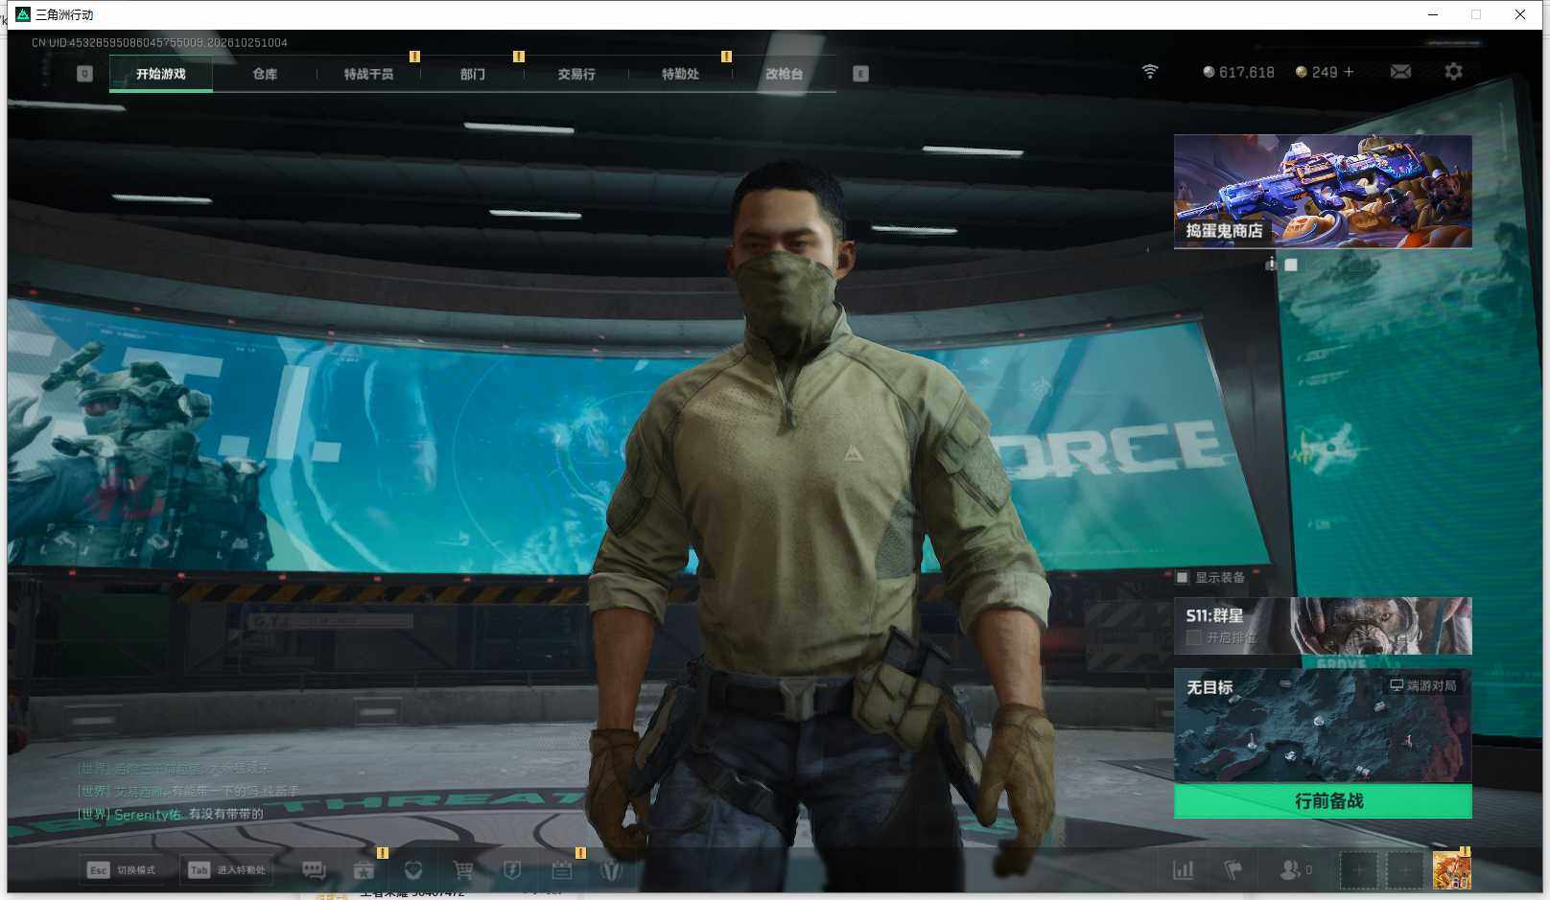
Task: Switch to the 仓库 tab
Action: click(x=265, y=74)
